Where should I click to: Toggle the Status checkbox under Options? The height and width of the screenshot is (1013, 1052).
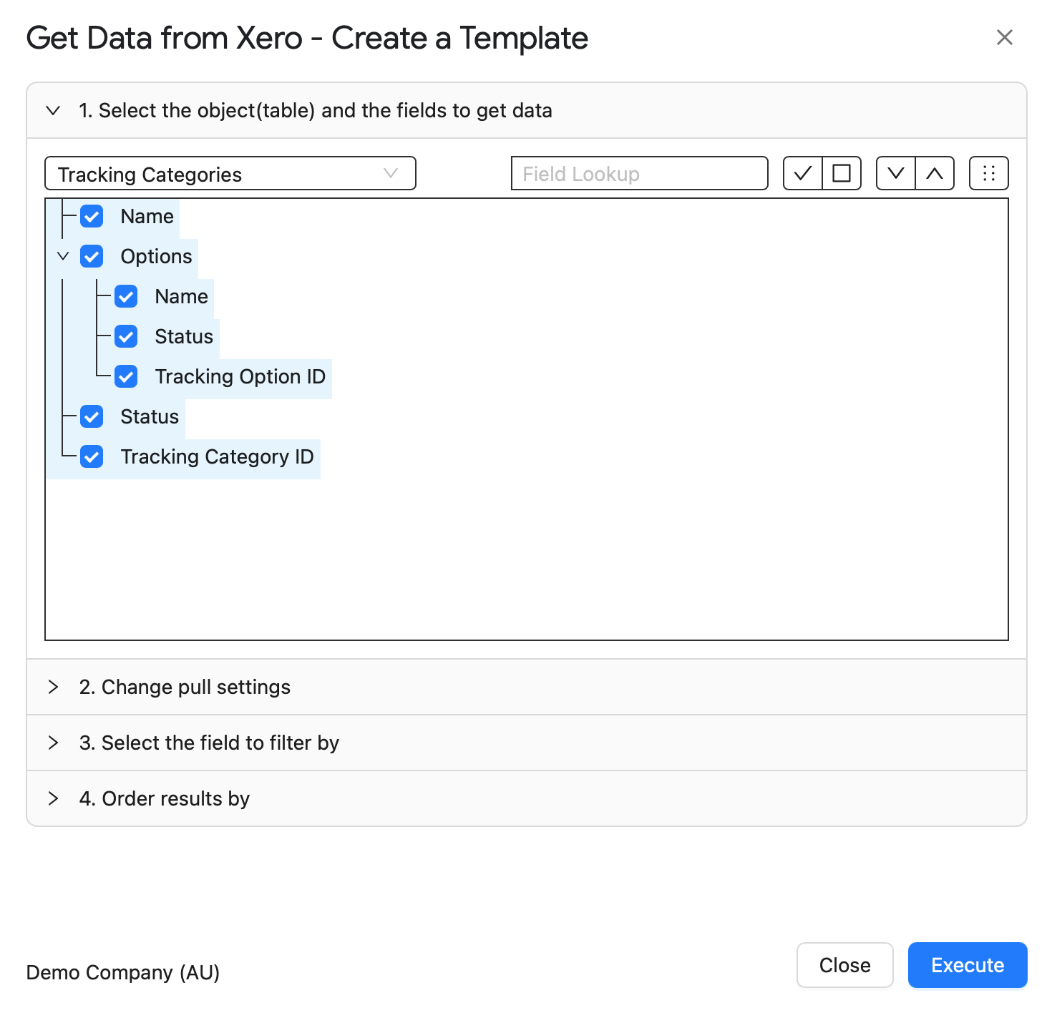click(126, 336)
